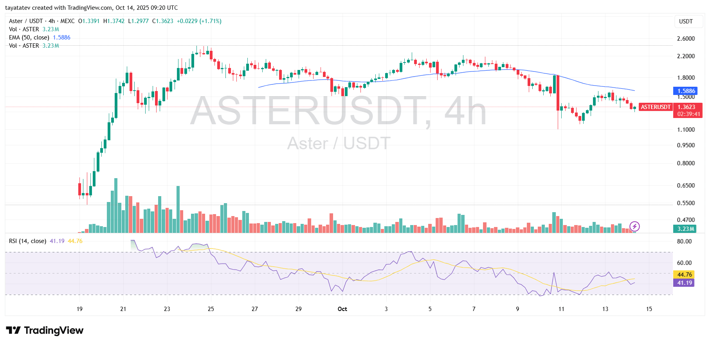Click the Oct label on time axis
Viewport: 710px width, 345px height.
[x=342, y=309]
